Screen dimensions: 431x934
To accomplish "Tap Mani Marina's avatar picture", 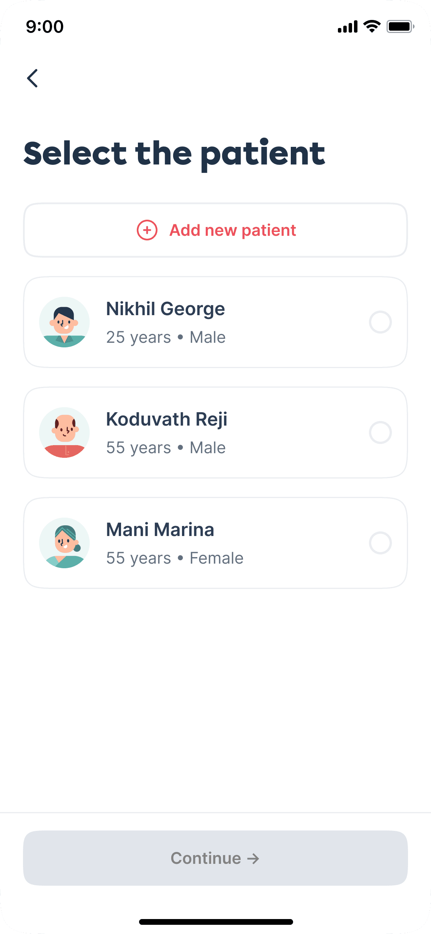I will pos(64,543).
